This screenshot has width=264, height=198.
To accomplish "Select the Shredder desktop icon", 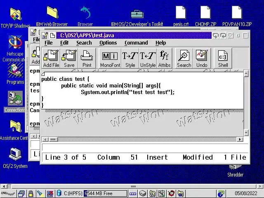I will point(236,167).
